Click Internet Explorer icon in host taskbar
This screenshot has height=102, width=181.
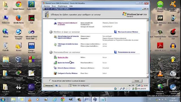[x=55, y=99]
